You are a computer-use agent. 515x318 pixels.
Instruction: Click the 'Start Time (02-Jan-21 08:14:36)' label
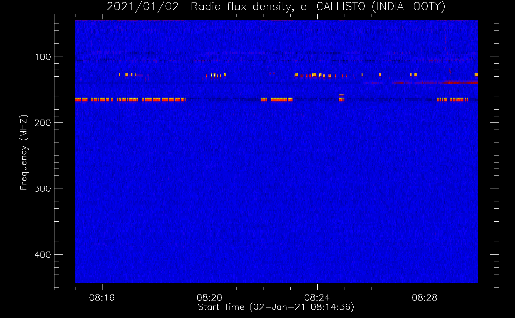tap(276, 307)
